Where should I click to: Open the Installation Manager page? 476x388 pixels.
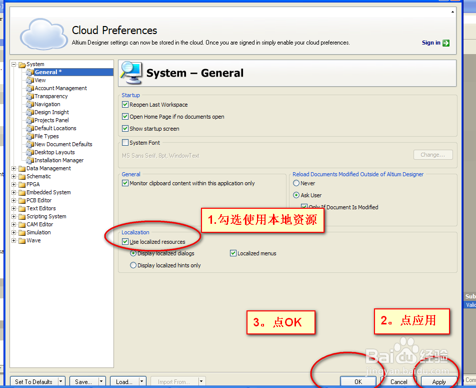pos(59,160)
